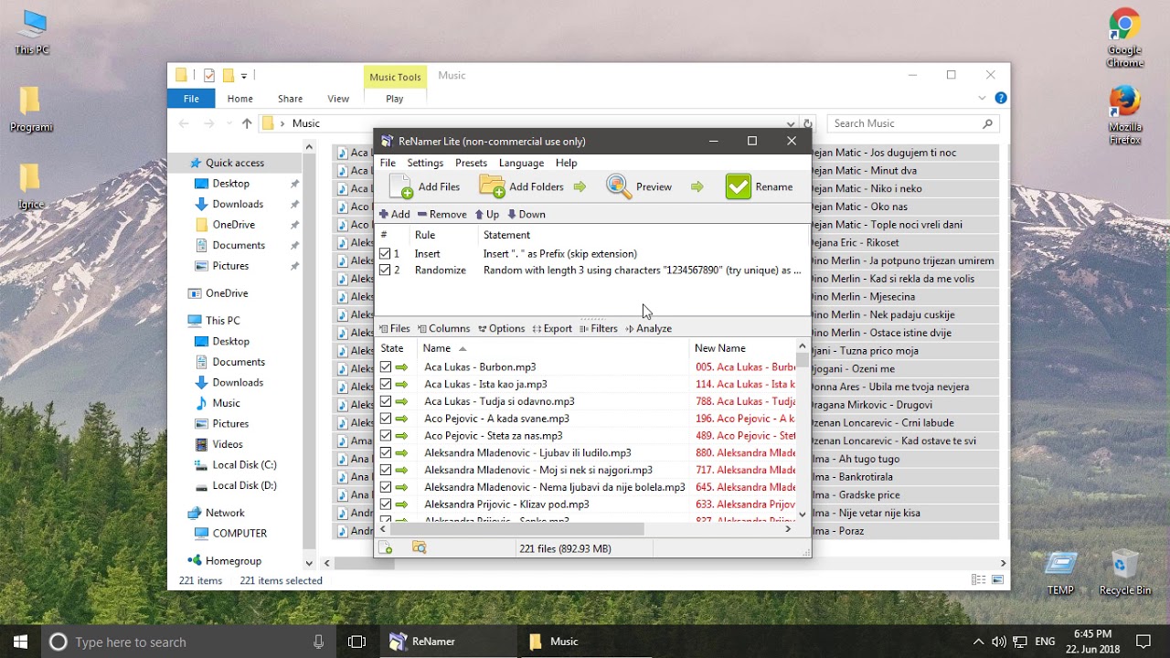The image size is (1170, 658).
Task: Click the State column header
Action: coord(397,348)
